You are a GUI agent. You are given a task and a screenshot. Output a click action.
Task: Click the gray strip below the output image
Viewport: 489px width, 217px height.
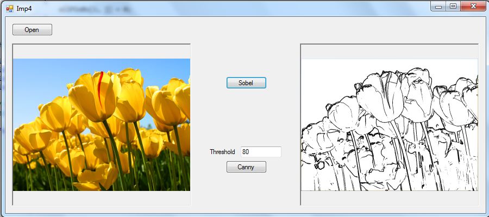click(390, 197)
